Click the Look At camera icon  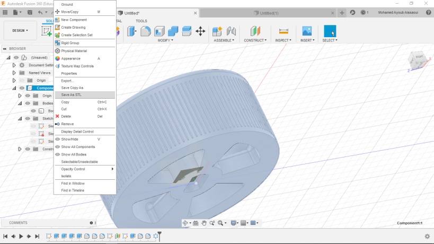(x=196, y=223)
